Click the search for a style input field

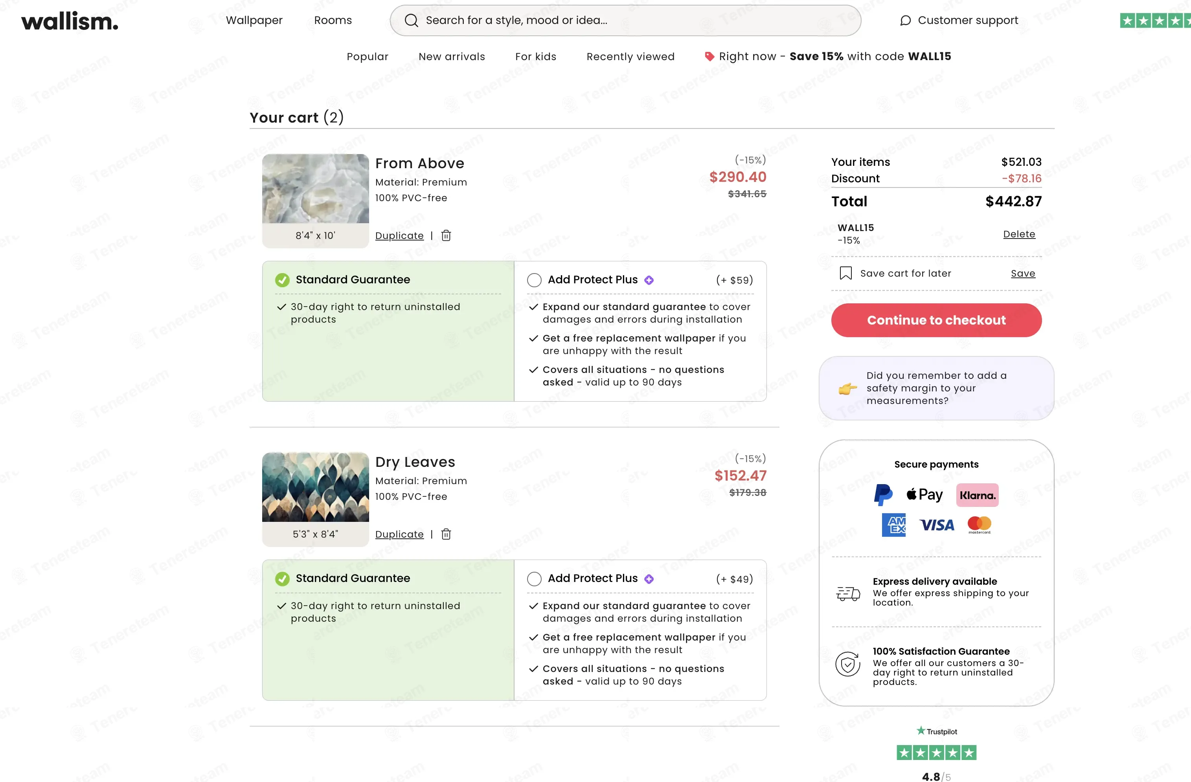(625, 20)
